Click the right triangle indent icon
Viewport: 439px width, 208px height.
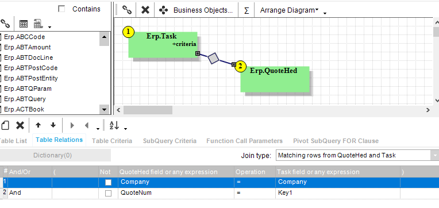click(72, 125)
